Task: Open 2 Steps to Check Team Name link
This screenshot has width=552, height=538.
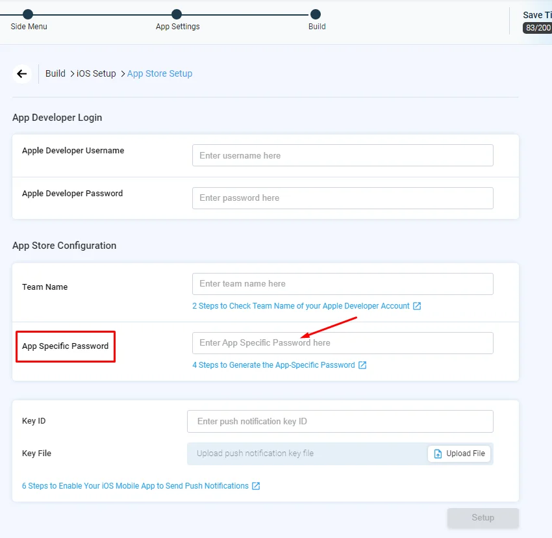Action: (301, 306)
